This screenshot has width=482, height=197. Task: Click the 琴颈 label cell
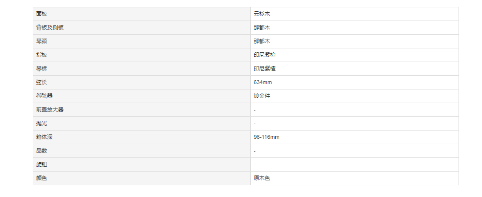coord(142,41)
